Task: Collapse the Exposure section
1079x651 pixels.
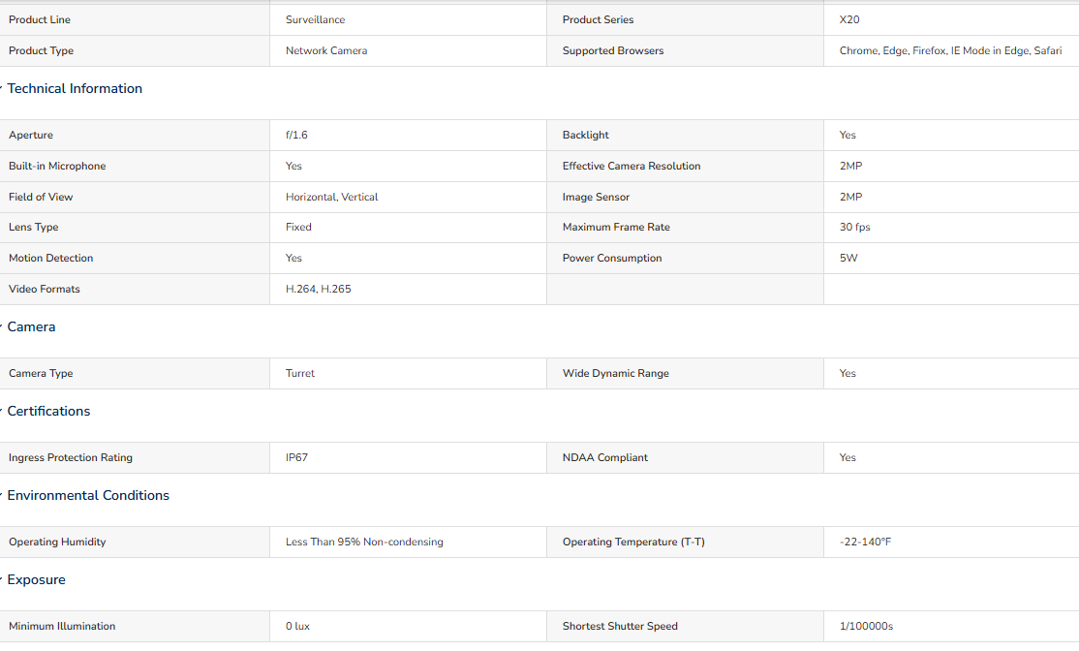Action: click(x=36, y=579)
